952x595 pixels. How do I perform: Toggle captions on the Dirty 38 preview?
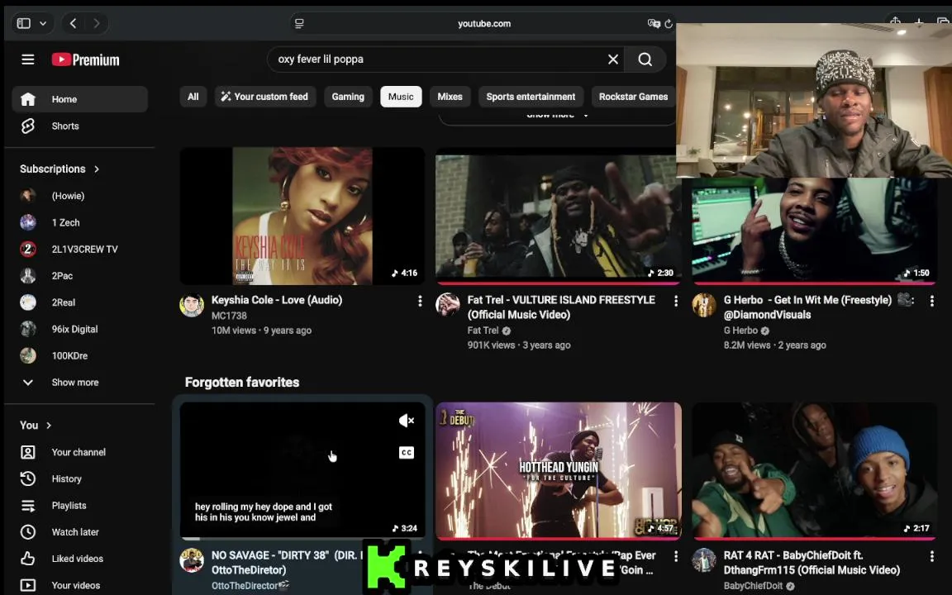(407, 452)
